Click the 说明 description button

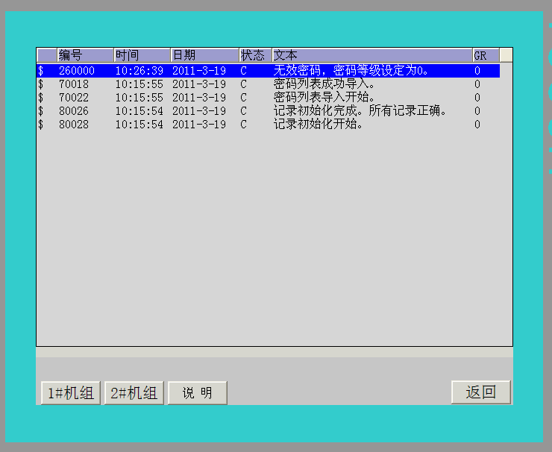(x=198, y=393)
